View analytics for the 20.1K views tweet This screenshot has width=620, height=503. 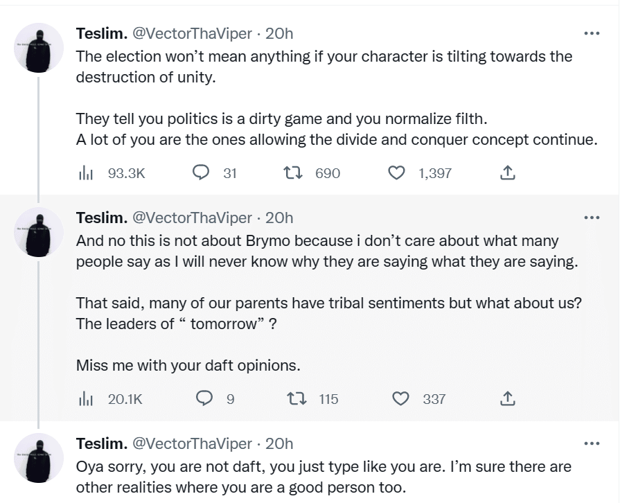point(85,398)
